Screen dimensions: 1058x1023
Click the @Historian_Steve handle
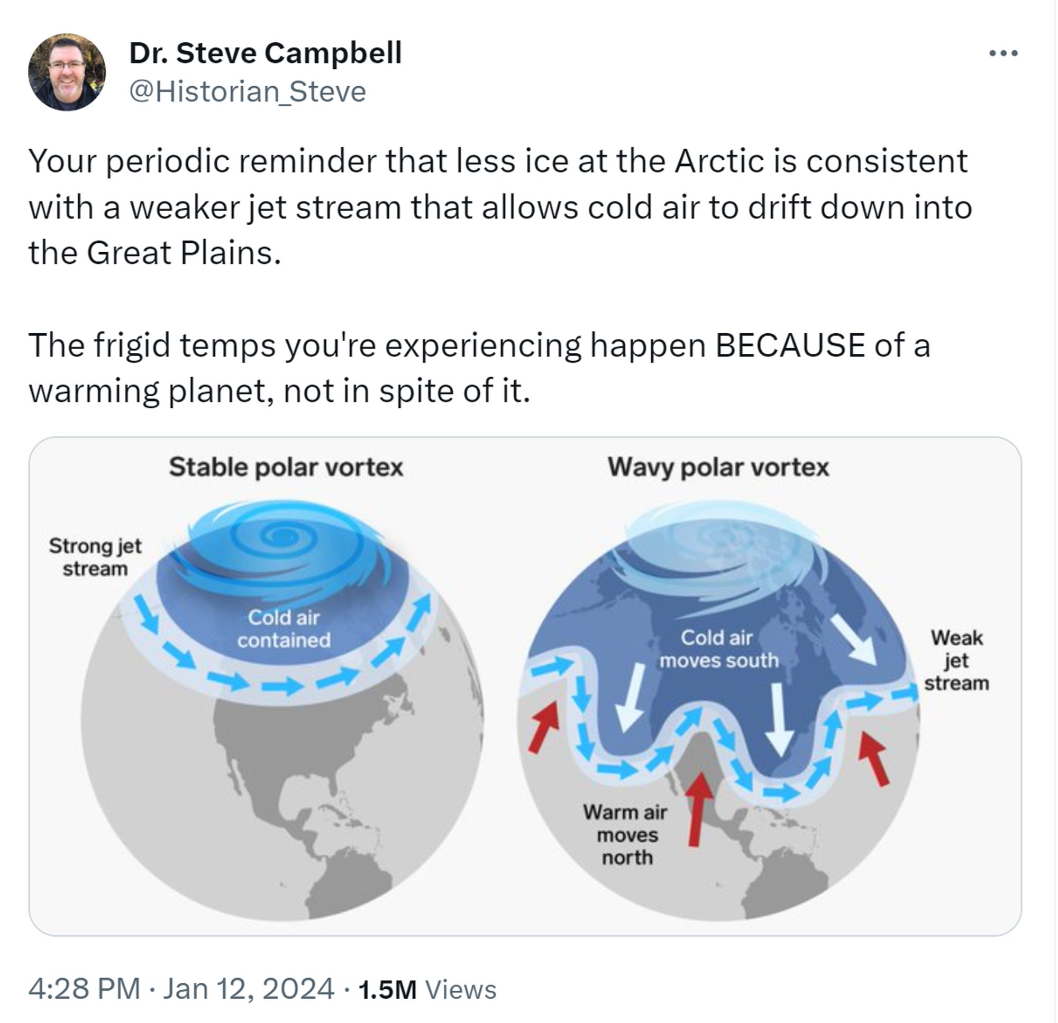coord(247,91)
